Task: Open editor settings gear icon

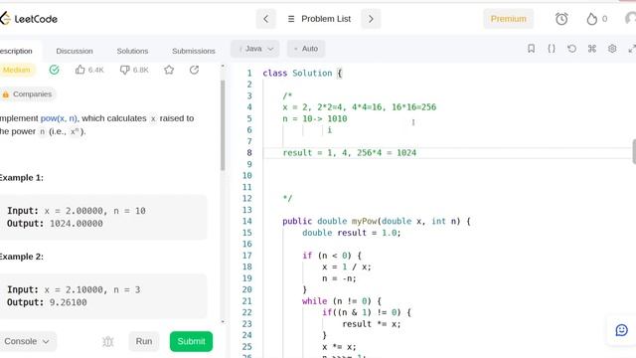Action: [x=612, y=49]
